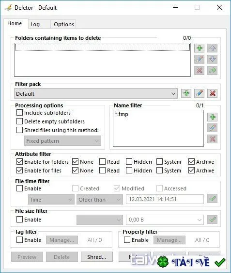Click the date time field 12.03.2021 14:14:51

[165, 199]
